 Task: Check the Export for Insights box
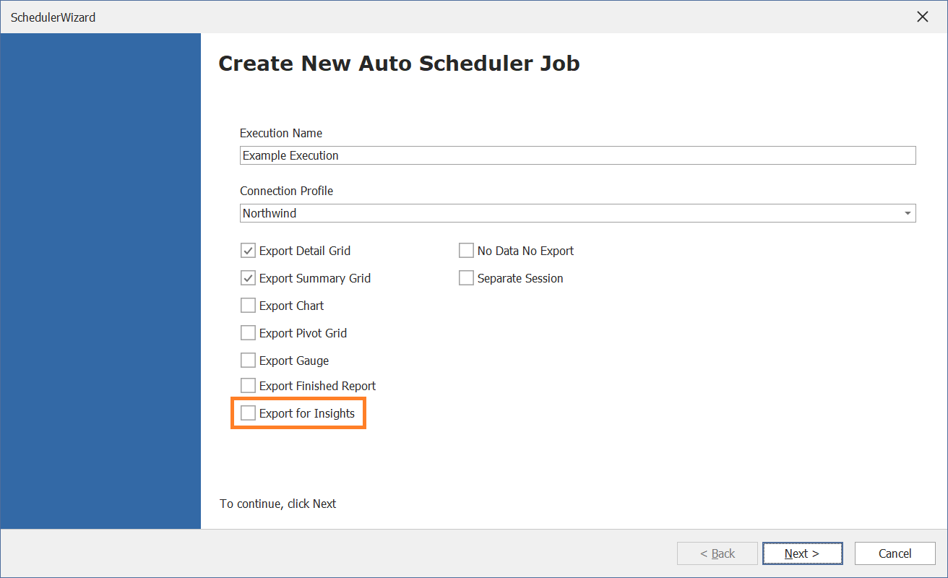click(x=248, y=413)
